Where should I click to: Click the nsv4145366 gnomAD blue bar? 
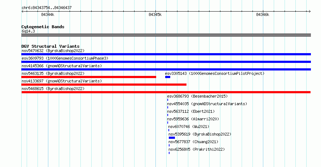(x=166, y=69)
